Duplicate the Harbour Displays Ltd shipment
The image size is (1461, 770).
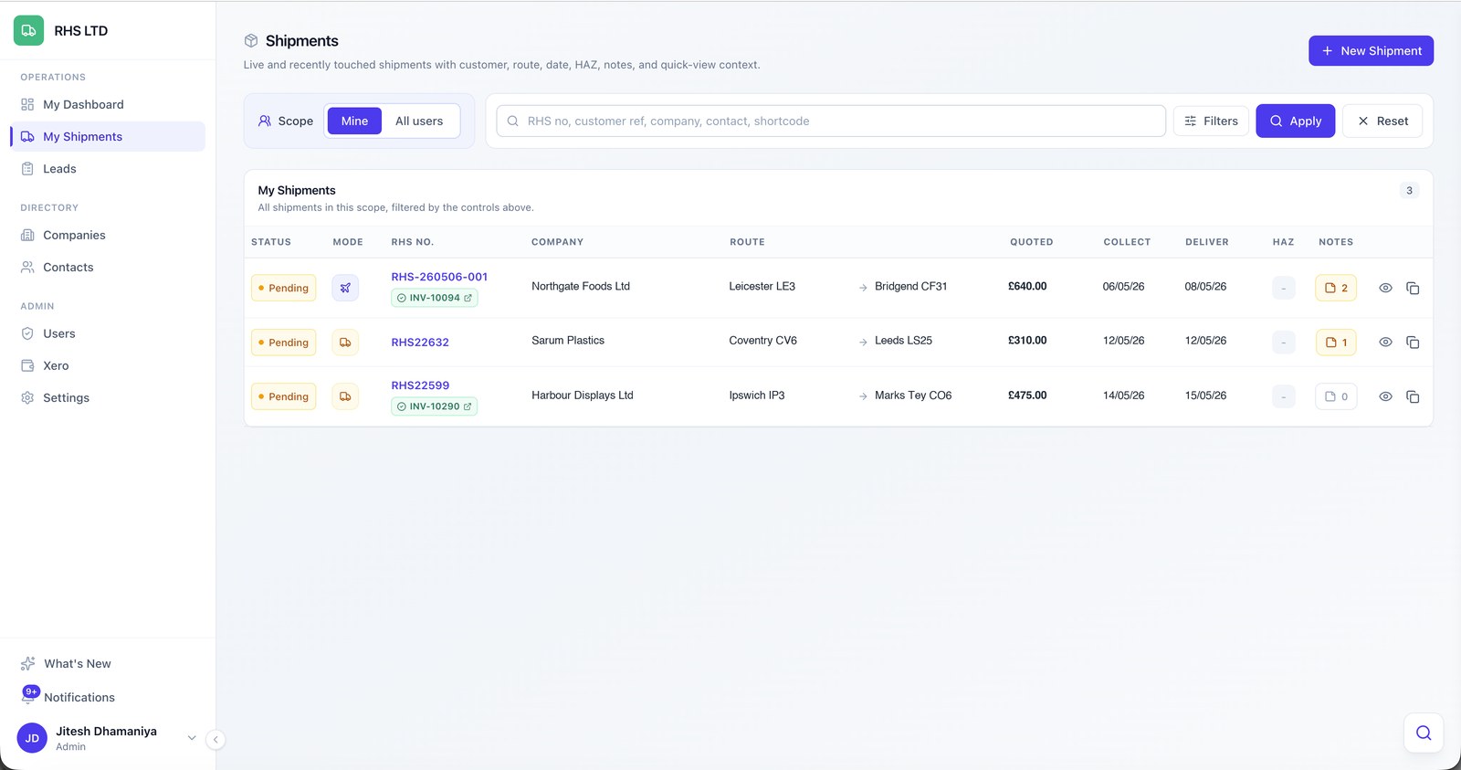click(1413, 396)
